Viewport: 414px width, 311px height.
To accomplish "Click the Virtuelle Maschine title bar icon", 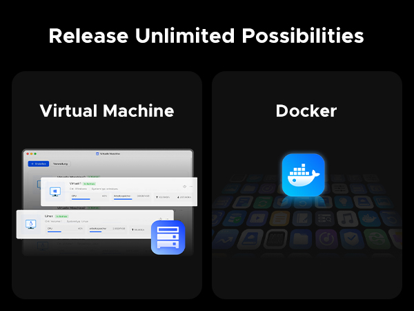I will (x=97, y=153).
